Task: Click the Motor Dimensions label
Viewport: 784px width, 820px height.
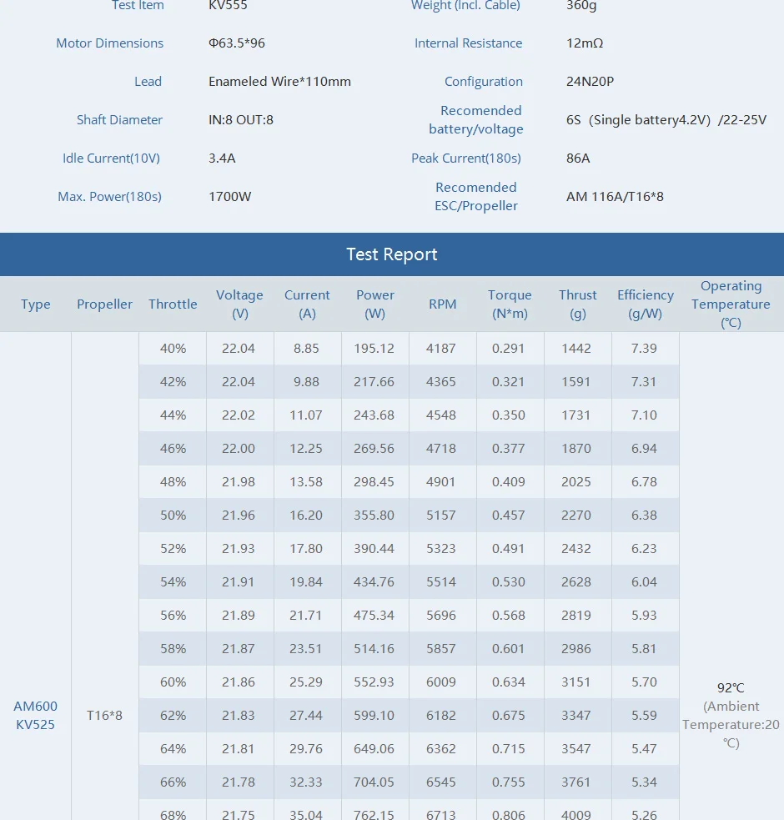Action: click(110, 43)
